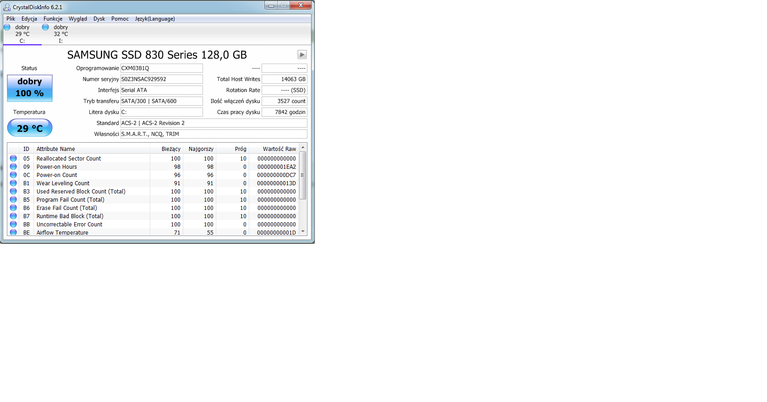Click status orb for Uncorrectable Error Count
The image size is (767, 402).
tap(13, 224)
